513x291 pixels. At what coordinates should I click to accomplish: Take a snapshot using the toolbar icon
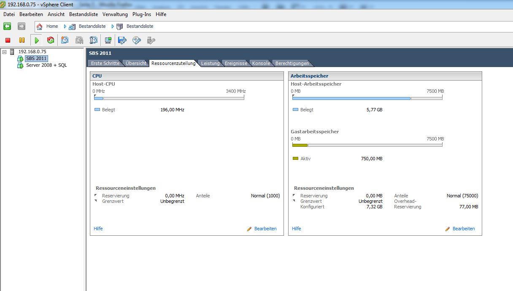click(65, 40)
